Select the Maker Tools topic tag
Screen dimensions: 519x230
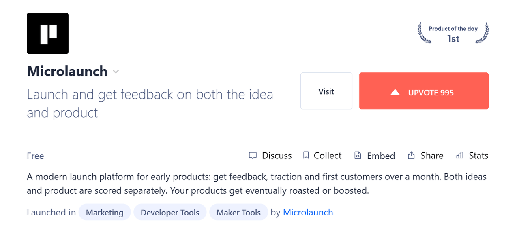pos(238,212)
